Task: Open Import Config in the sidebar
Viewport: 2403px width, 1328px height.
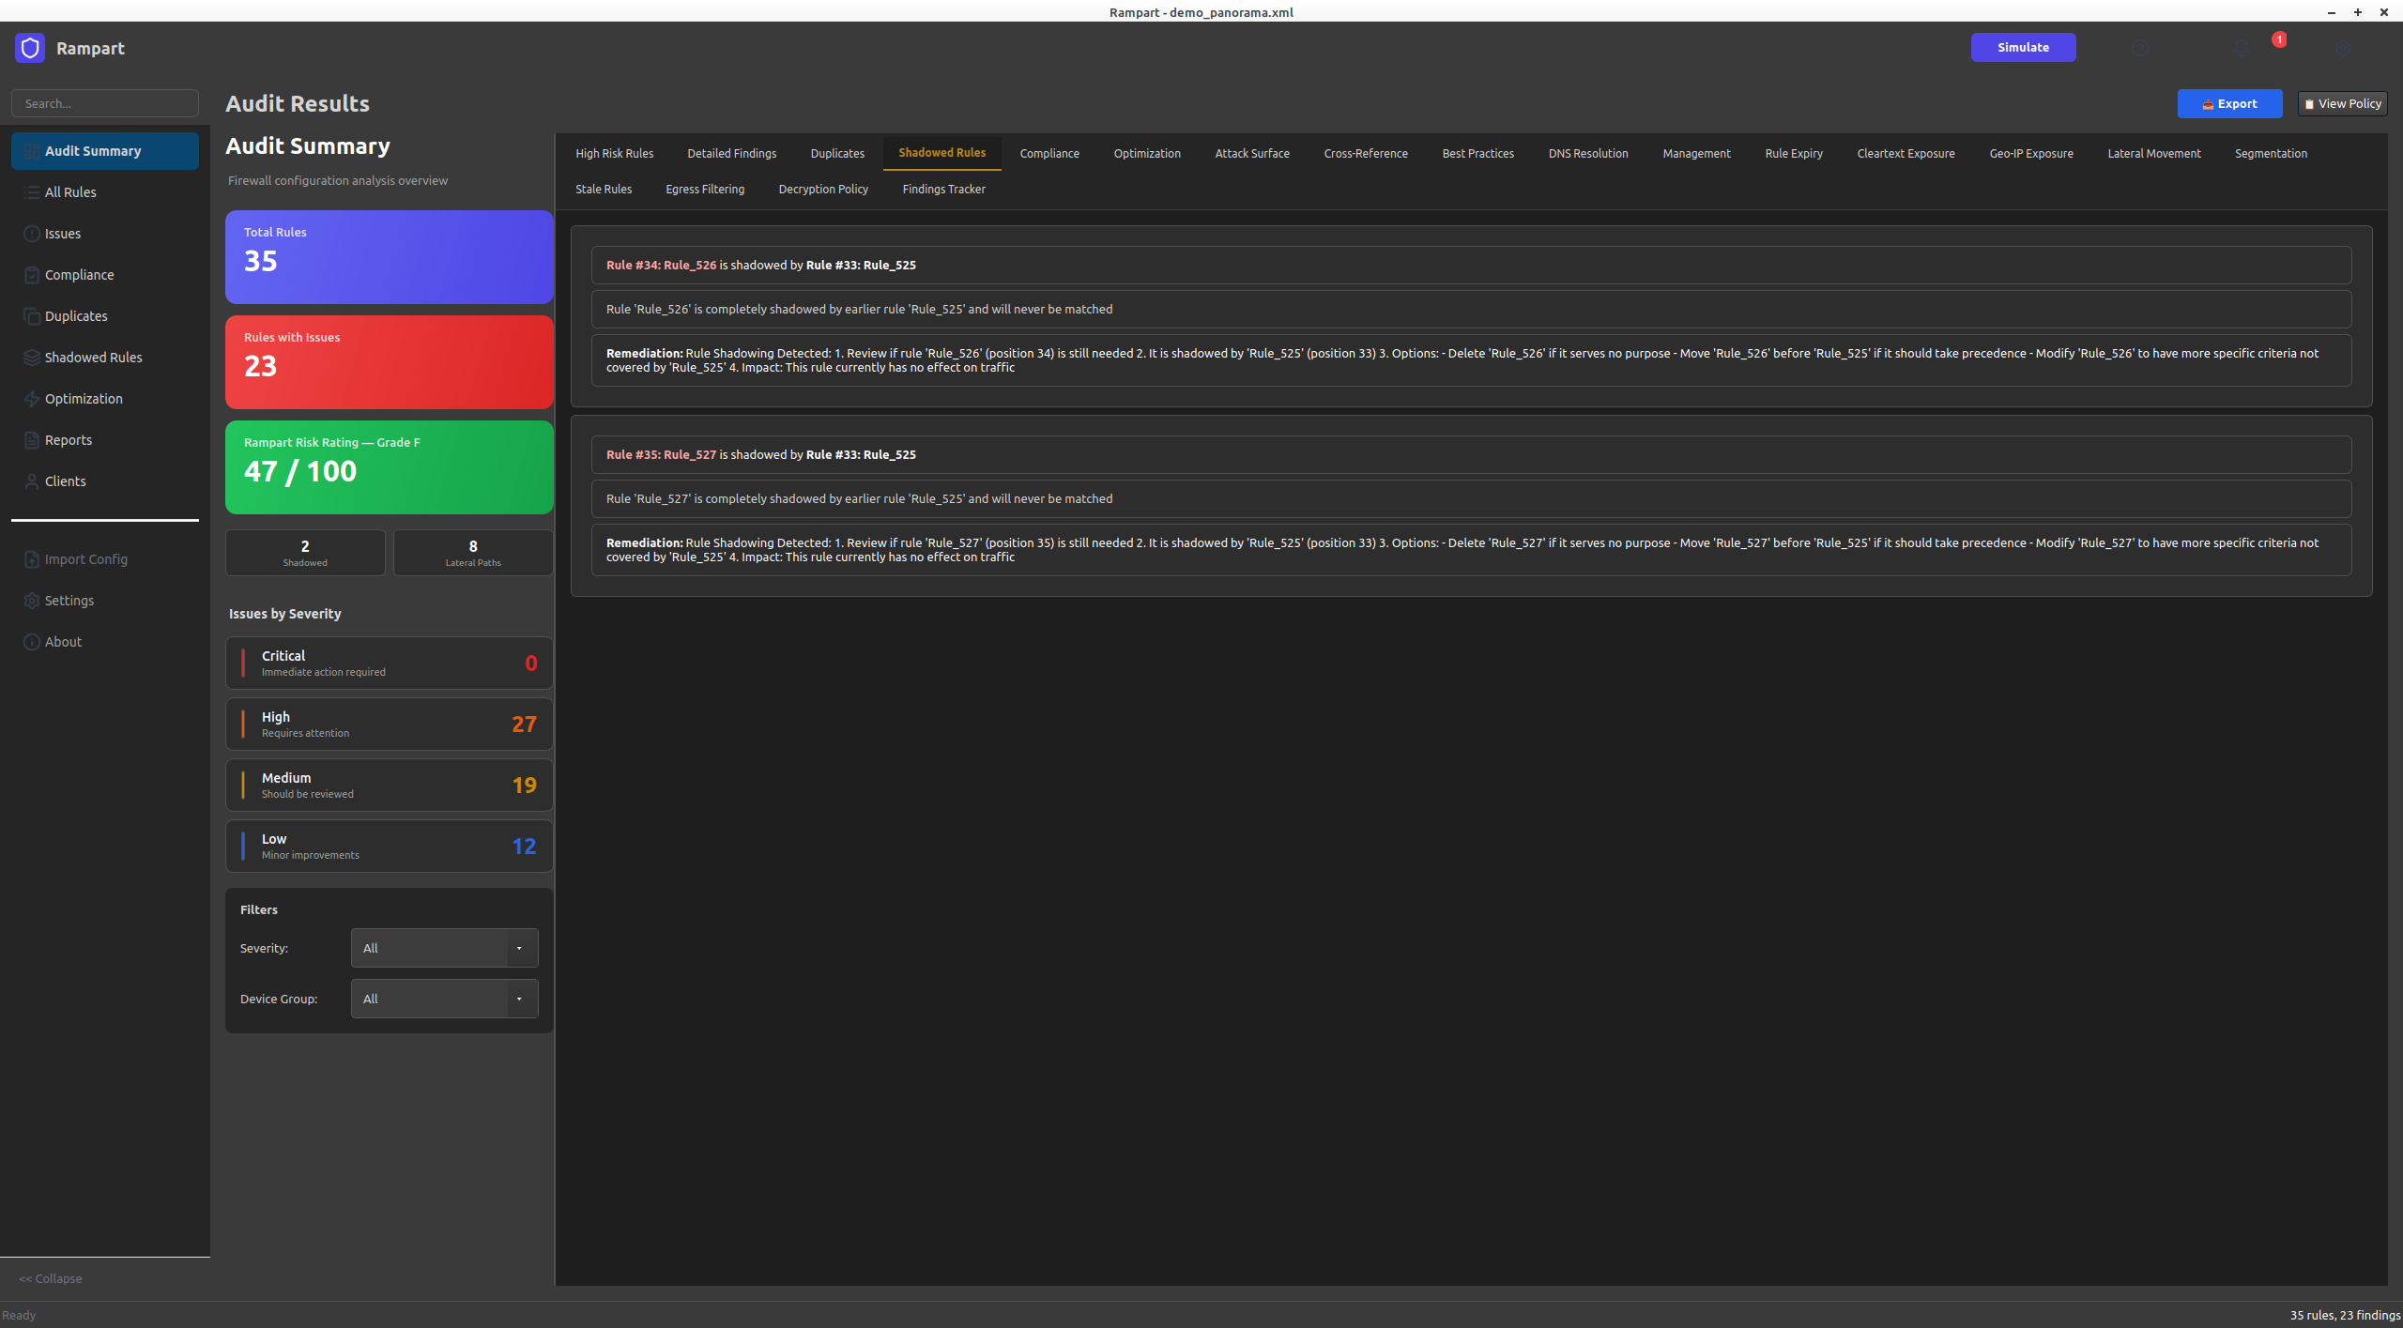Action: click(85, 559)
